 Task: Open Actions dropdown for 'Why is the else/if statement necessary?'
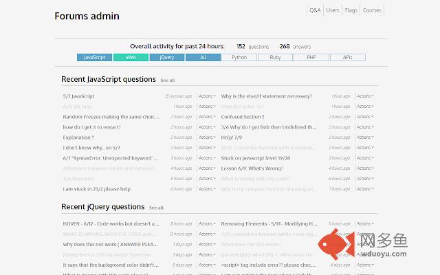tap(365, 96)
